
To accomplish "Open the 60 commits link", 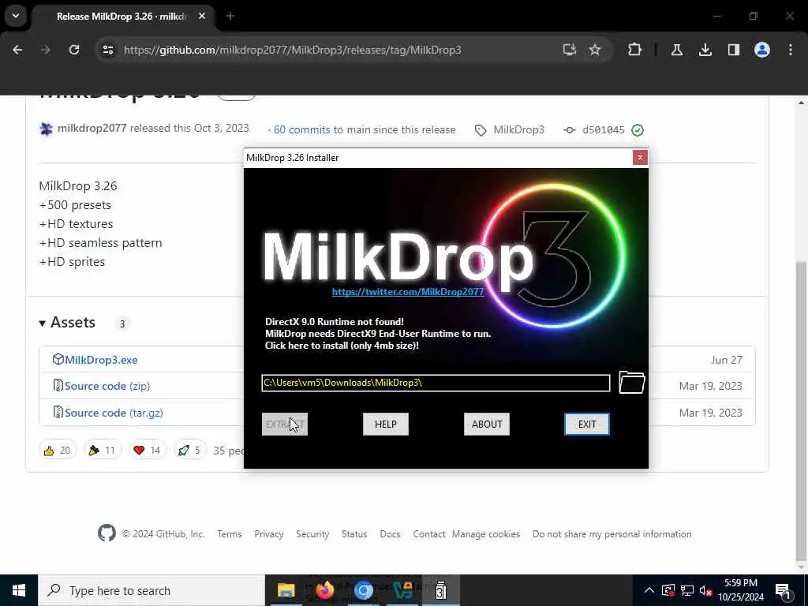I will (x=301, y=130).
